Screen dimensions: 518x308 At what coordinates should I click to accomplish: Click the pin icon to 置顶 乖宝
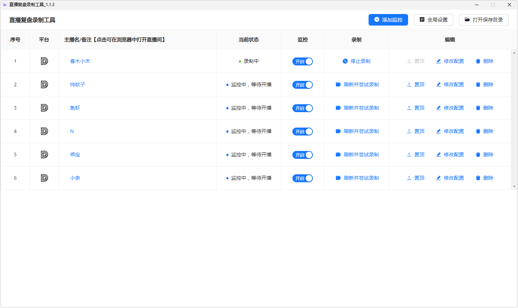(x=409, y=154)
